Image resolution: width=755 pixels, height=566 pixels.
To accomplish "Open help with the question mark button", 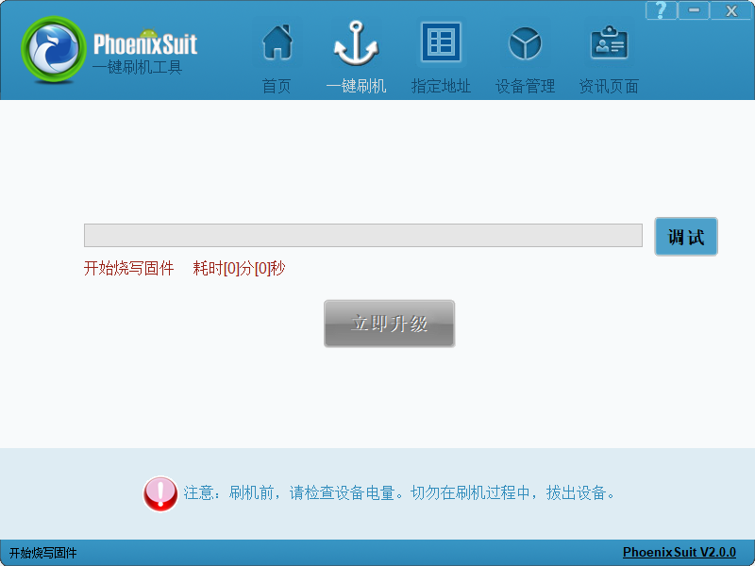I will (662, 10).
